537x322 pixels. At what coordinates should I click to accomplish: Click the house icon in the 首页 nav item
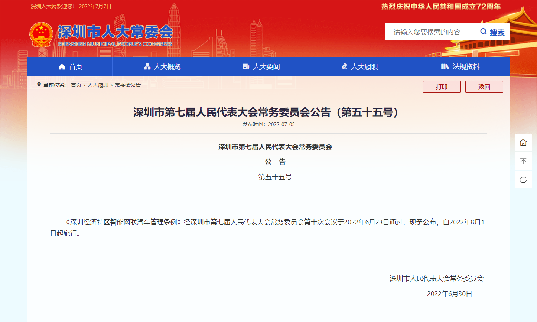pyautogui.click(x=62, y=66)
